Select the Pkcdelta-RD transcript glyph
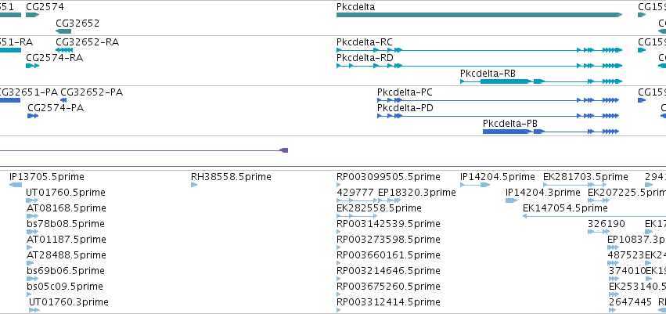Screen dimensions: 666x314 479,66
